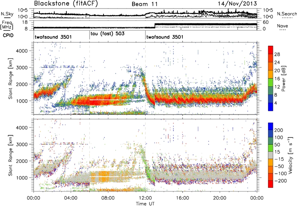The image size is (297, 206).
Task: Pick the green segment between 12 and 16 dB
Action: point(271,83)
